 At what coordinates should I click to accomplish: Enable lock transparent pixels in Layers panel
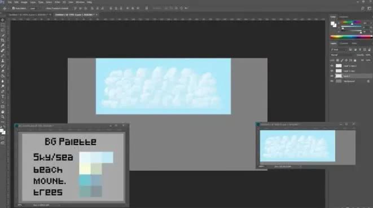pyautogui.click(x=337, y=60)
